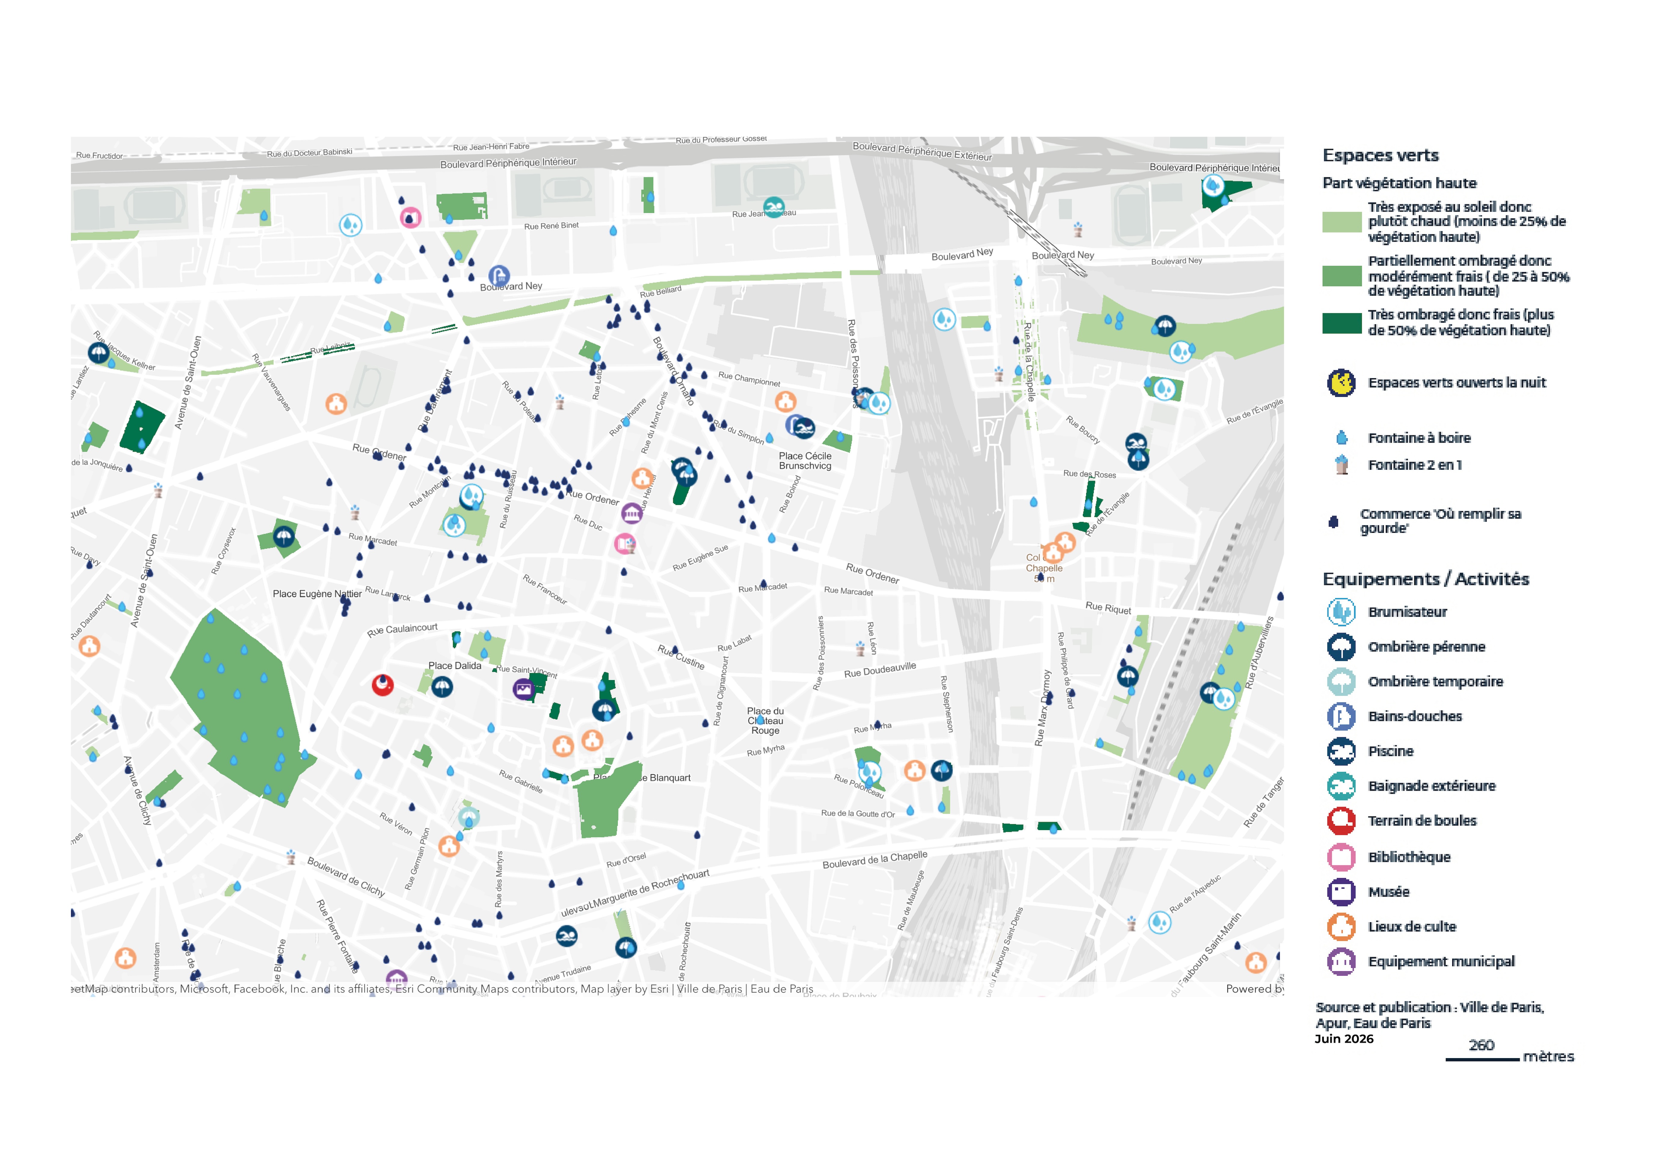Image resolution: width=1659 pixels, height=1173 pixels.
Task: Select the Baignade extérieure legend icon
Action: (x=1341, y=786)
